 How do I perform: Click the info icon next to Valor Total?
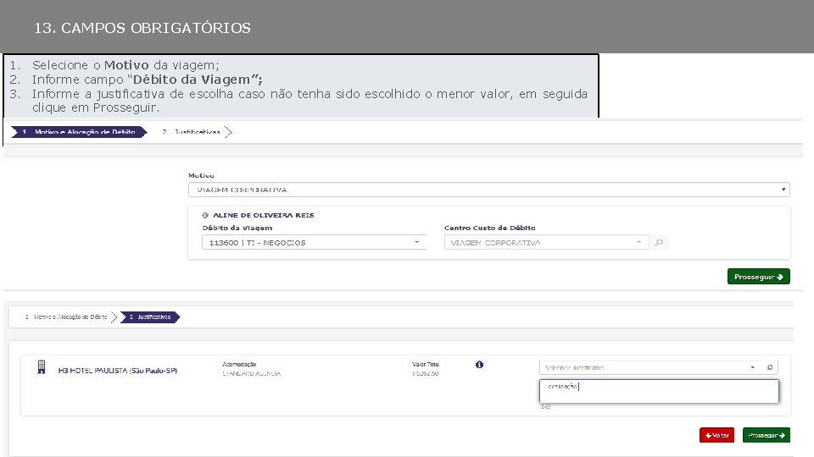coord(479,365)
